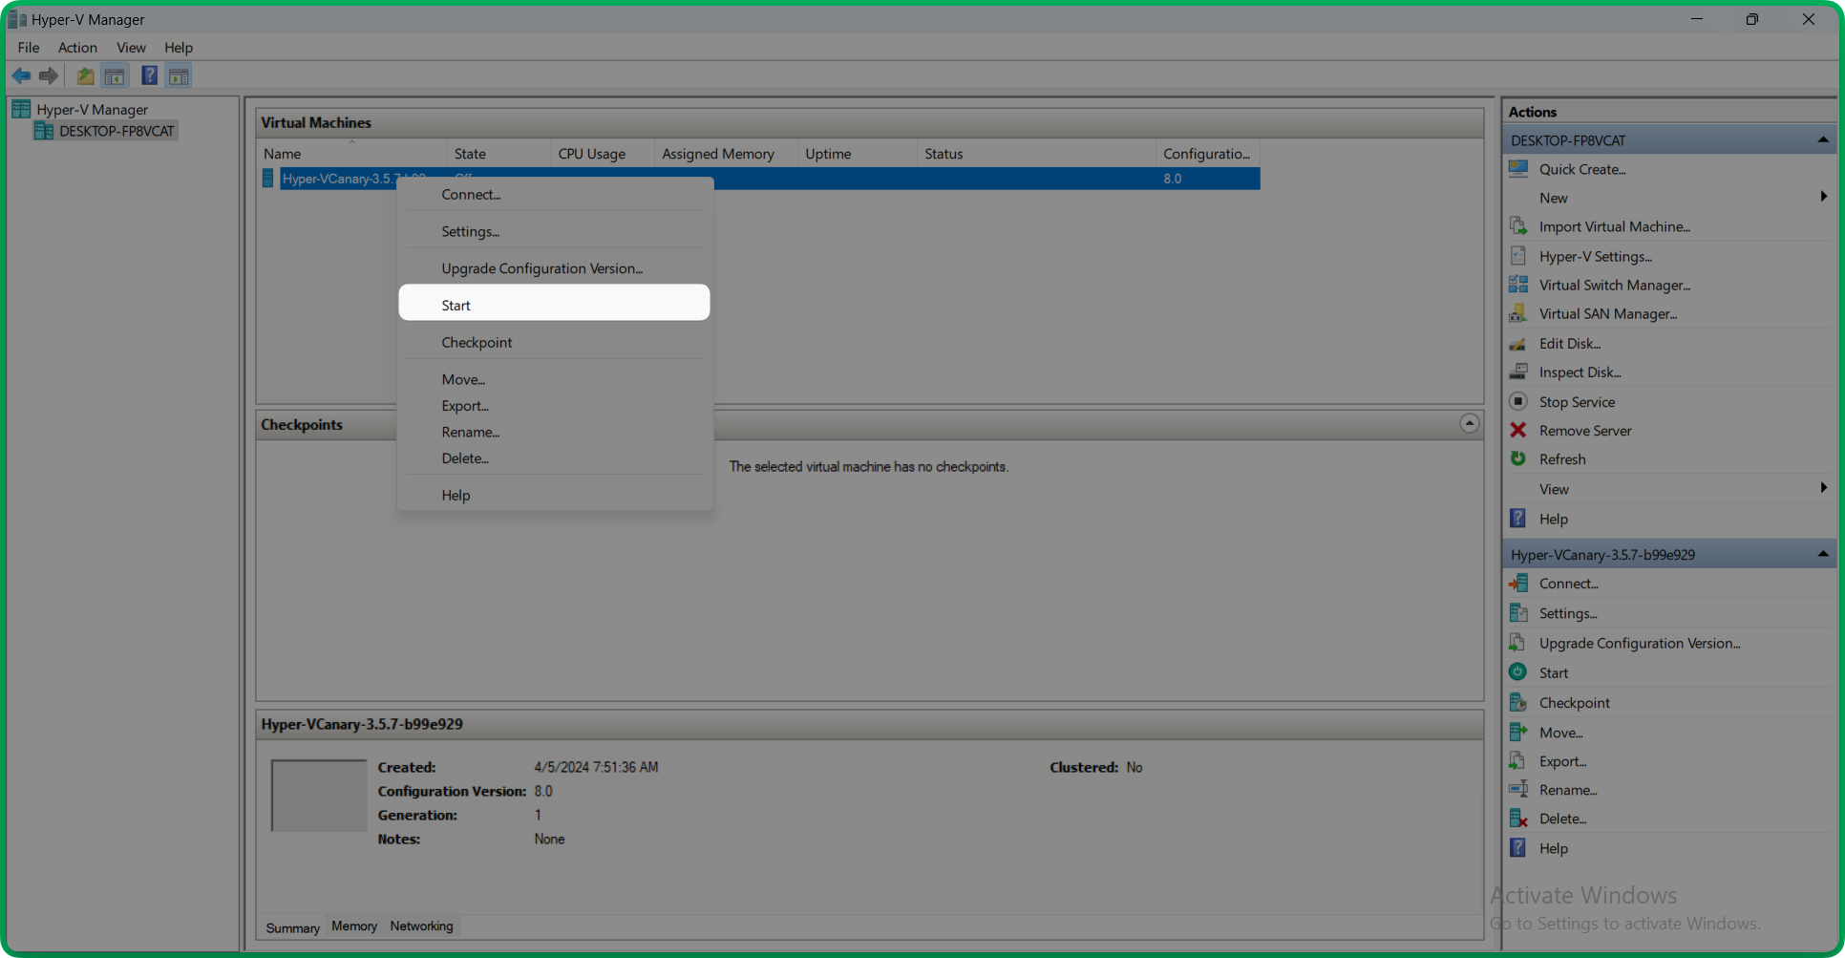
Task: Click the help icon under the DESKTOP-FP8VCAT actions
Action: pyautogui.click(x=1518, y=518)
